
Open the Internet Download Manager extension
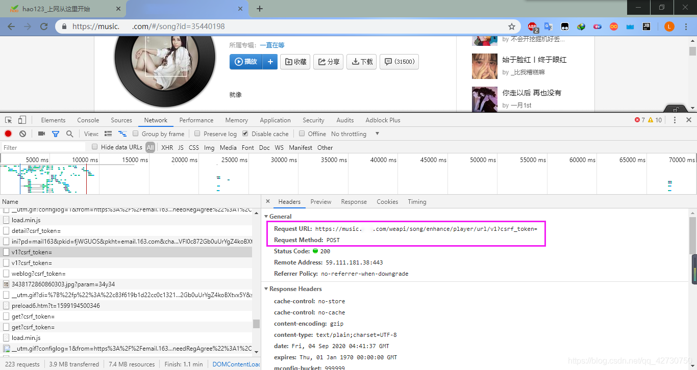coord(581,27)
